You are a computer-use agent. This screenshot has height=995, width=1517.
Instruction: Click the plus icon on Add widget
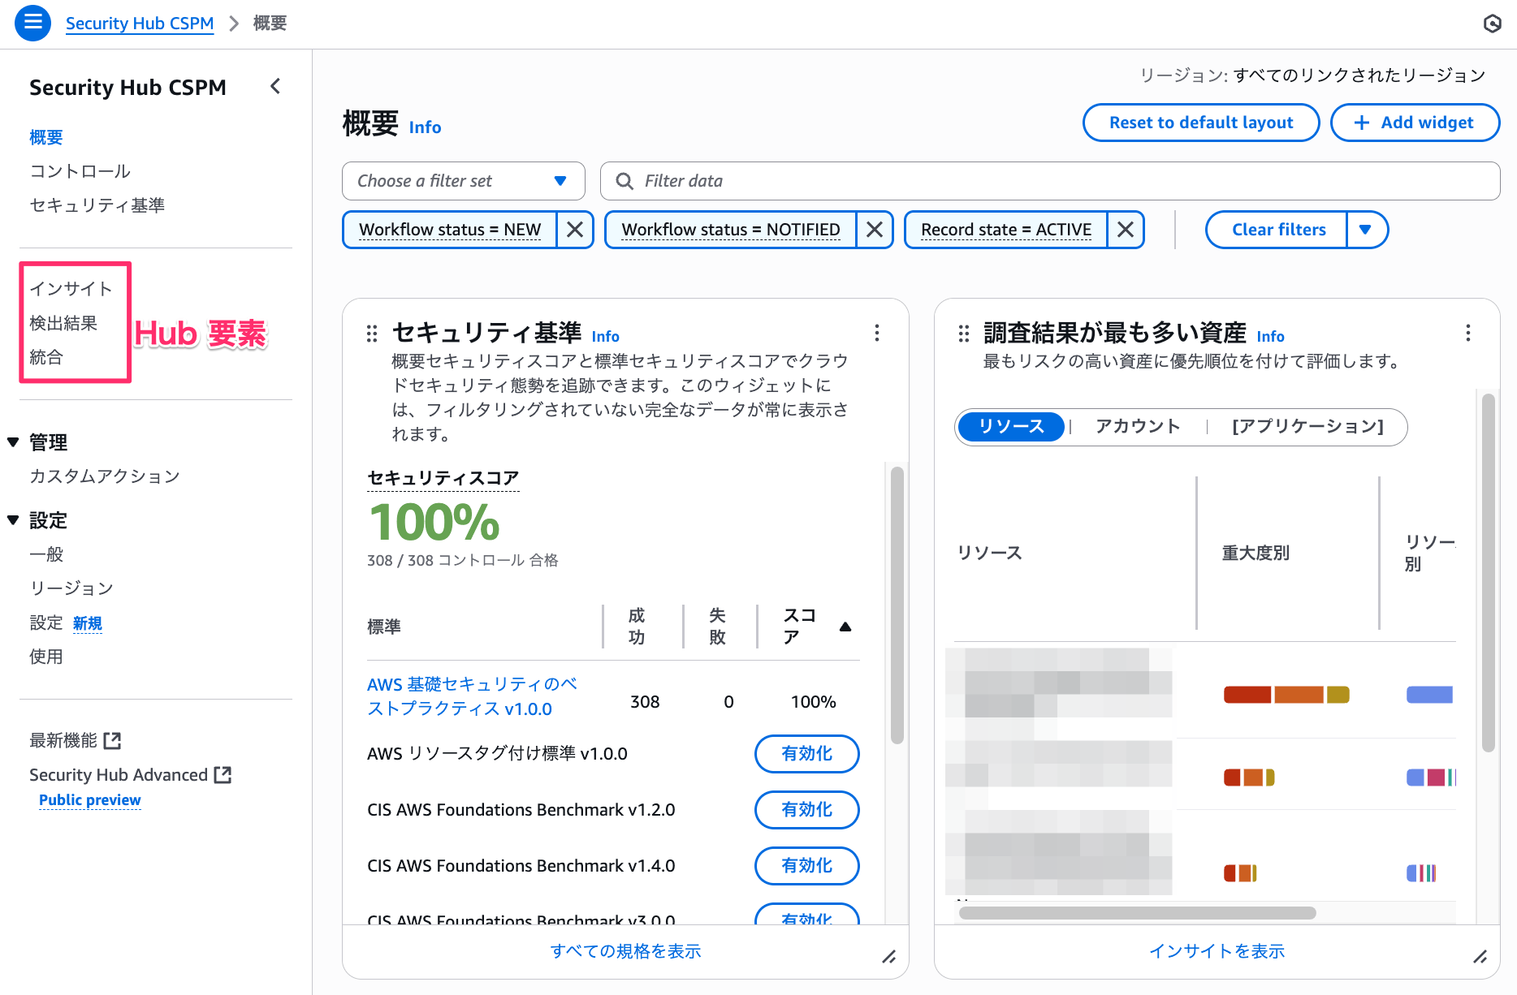[1362, 123]
